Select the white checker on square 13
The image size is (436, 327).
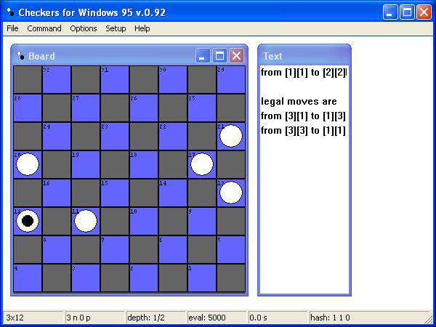point(231,193)
